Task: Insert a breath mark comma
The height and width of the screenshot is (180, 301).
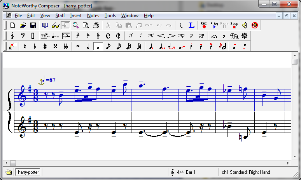Action: pyautogui.click(x=224, y=36)
